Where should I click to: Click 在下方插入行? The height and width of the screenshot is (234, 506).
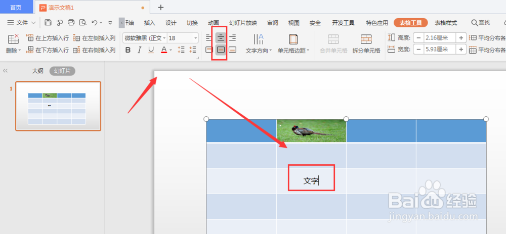(48, 50)
